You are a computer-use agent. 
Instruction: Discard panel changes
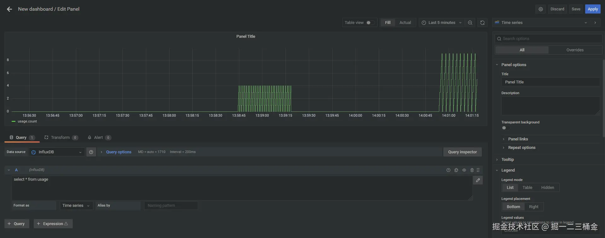557,9
